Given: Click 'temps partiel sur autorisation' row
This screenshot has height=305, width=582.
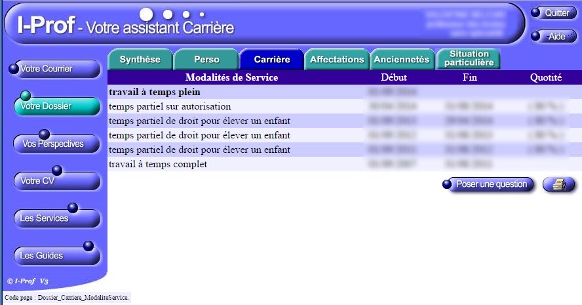Looking at the screenshot, I should coord(345,106).
